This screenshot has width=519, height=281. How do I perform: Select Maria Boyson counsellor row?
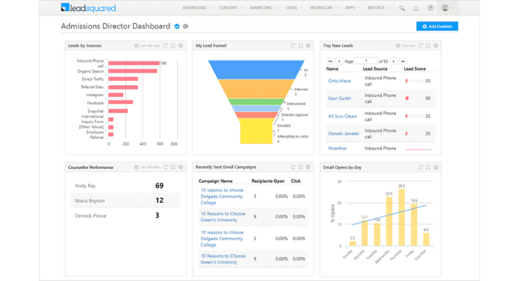[x=125, y=201]
